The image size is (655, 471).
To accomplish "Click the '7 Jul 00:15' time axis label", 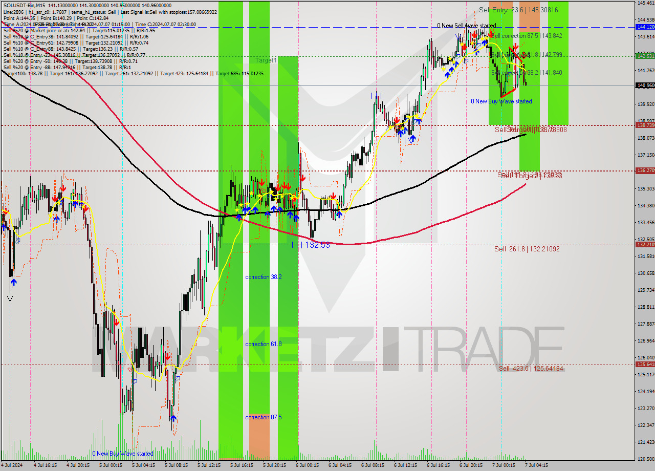I will (x=504, y=466).
